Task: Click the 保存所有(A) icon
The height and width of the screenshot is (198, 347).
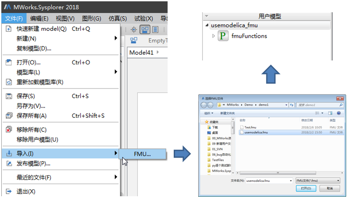Action: (x=8, y=116)
